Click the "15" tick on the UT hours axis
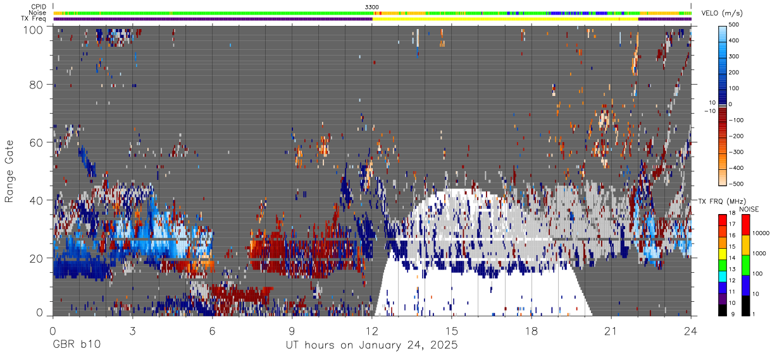The width and height of the screenshot is (777, 358). coord(452,331)
